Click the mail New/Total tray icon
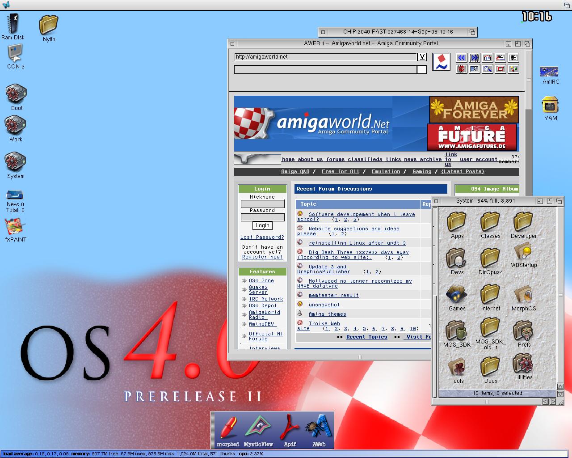Screen dimensions: 572x458 pyautogui.click(x=15, y=202)
